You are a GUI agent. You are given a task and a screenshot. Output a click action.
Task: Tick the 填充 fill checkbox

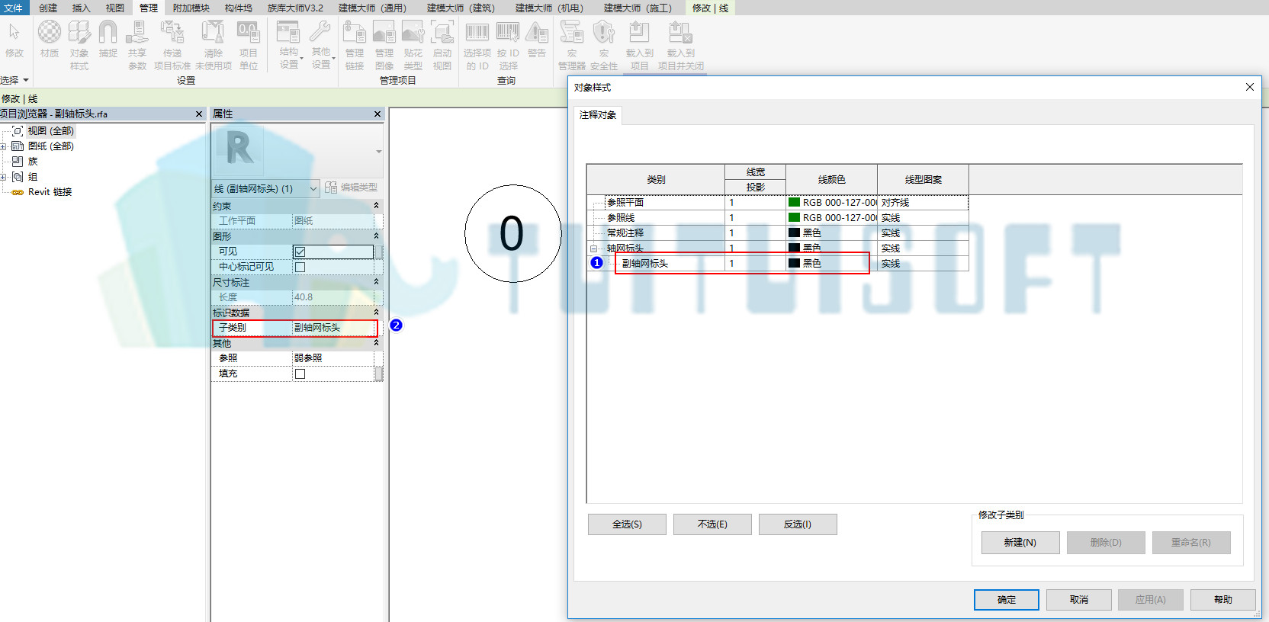point(300,374)
